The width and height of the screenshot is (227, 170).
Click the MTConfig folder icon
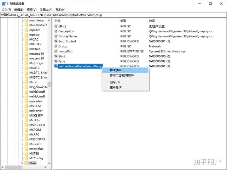pos(26,158)
